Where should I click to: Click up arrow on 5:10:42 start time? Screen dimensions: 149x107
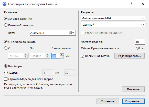coord(26,55)
